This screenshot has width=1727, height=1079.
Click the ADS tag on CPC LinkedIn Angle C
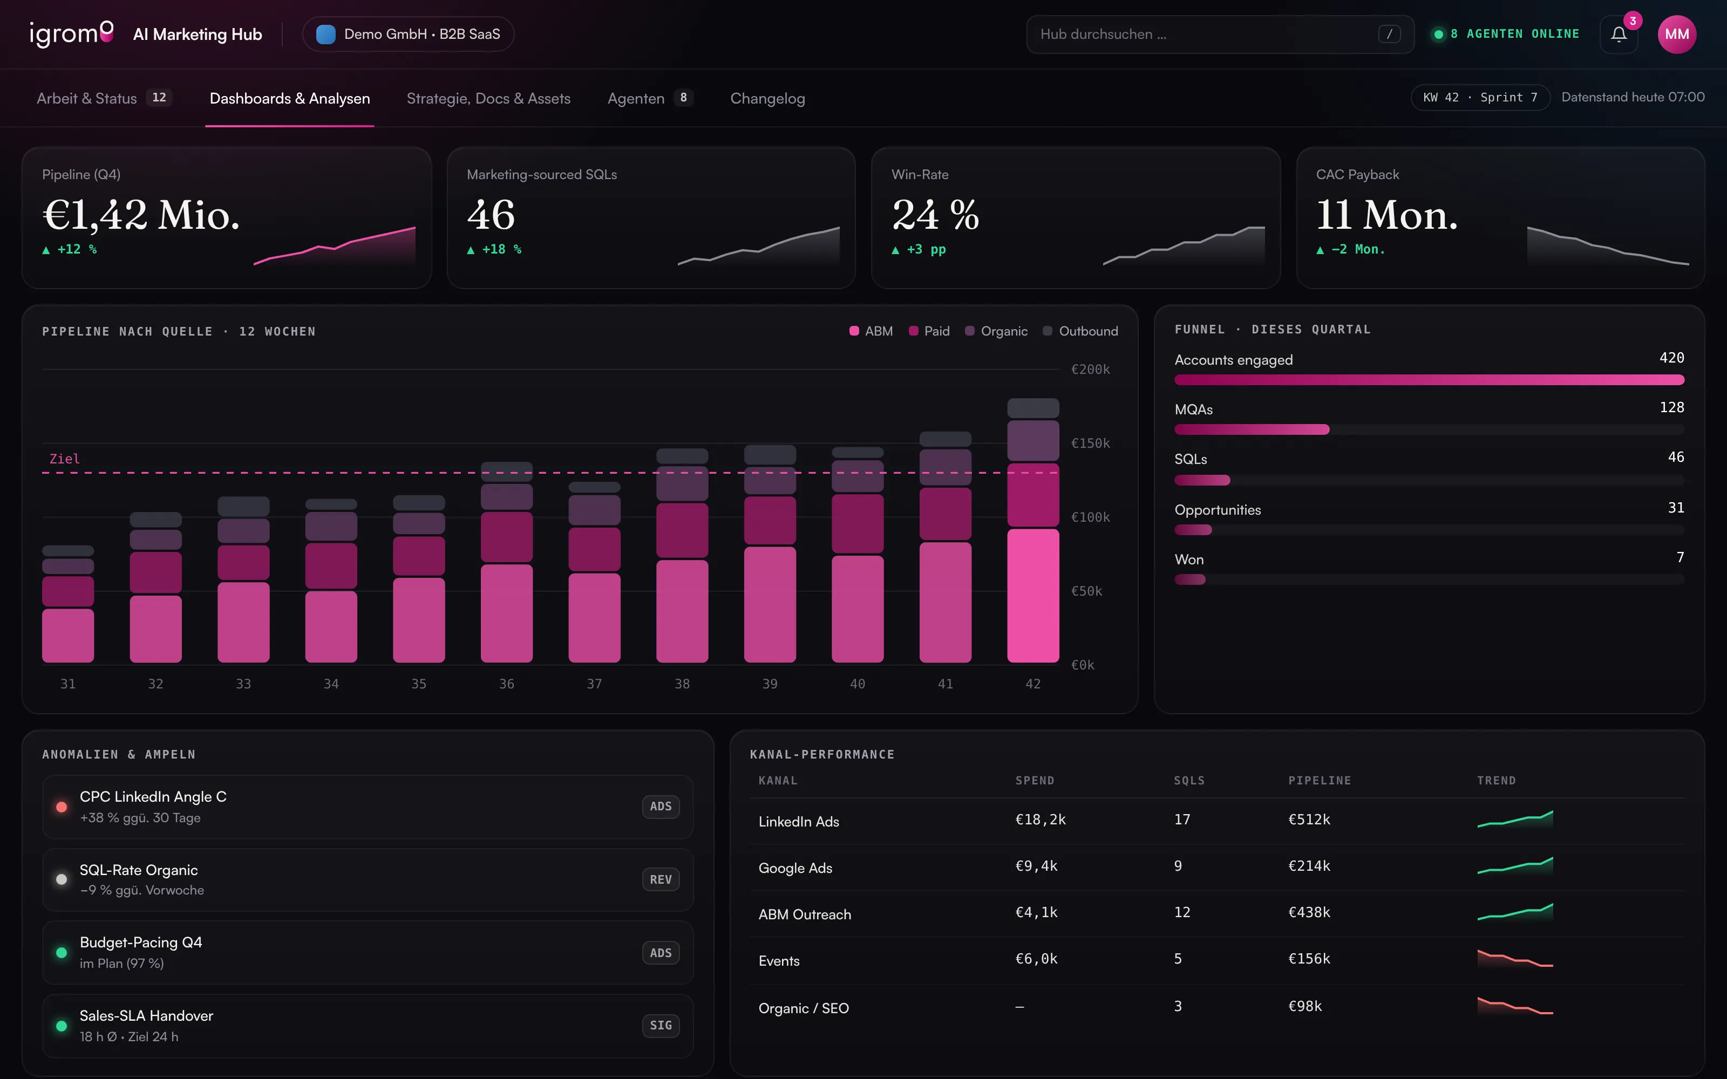[661, 807]
